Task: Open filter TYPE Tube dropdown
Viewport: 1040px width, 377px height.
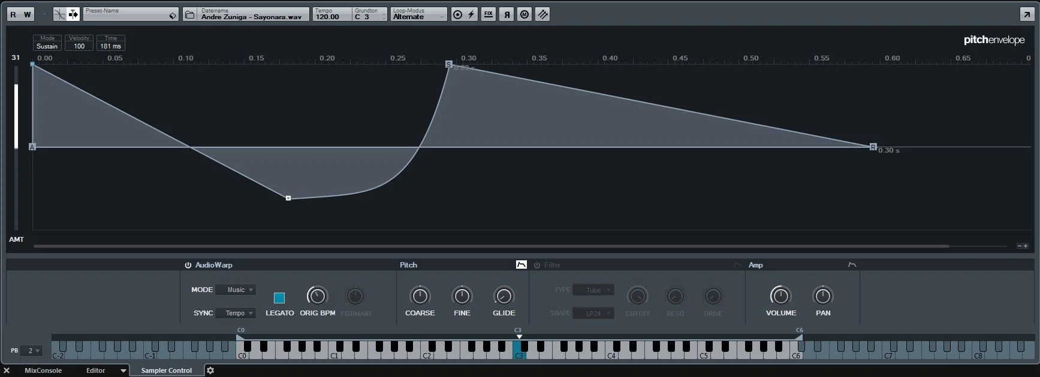Action: coord(593,290)
